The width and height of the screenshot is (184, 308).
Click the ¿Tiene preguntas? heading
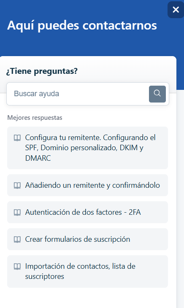point(42,71)
